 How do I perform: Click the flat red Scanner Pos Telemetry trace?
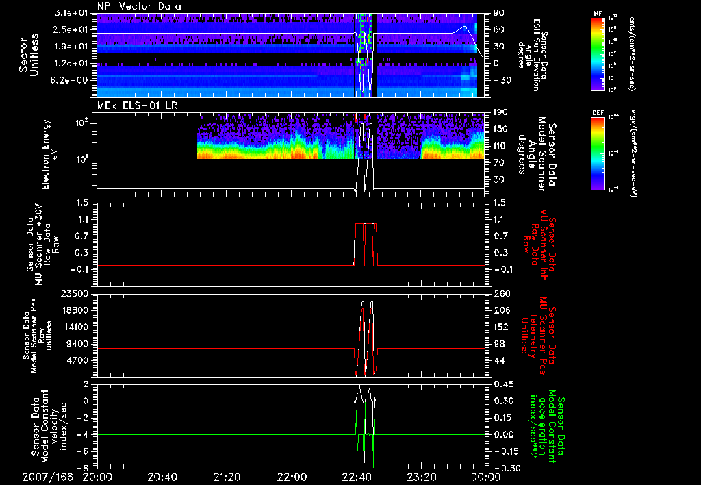226,348
